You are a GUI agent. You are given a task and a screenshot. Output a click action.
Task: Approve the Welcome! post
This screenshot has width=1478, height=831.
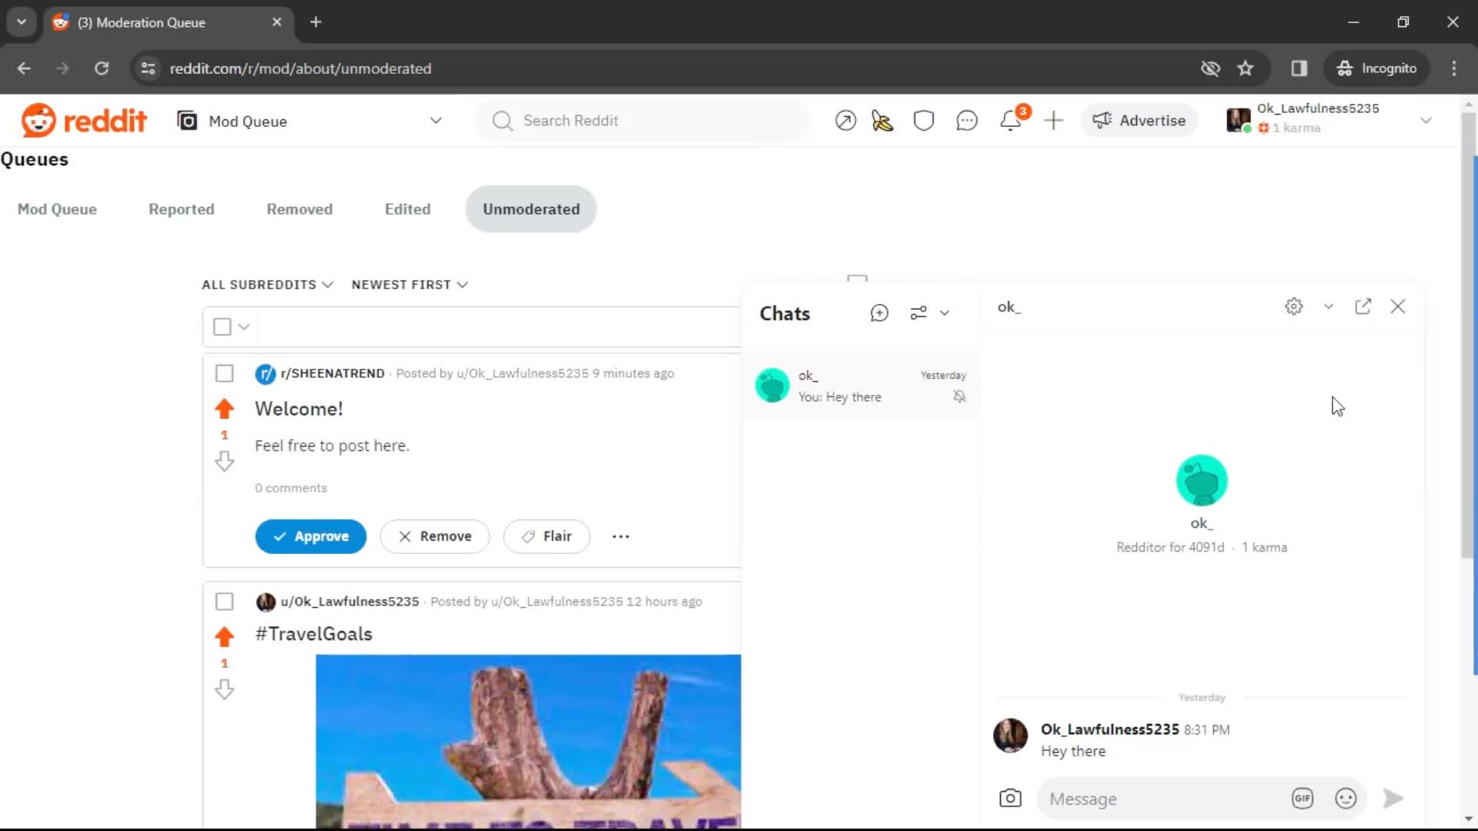(x=310, y=536)
